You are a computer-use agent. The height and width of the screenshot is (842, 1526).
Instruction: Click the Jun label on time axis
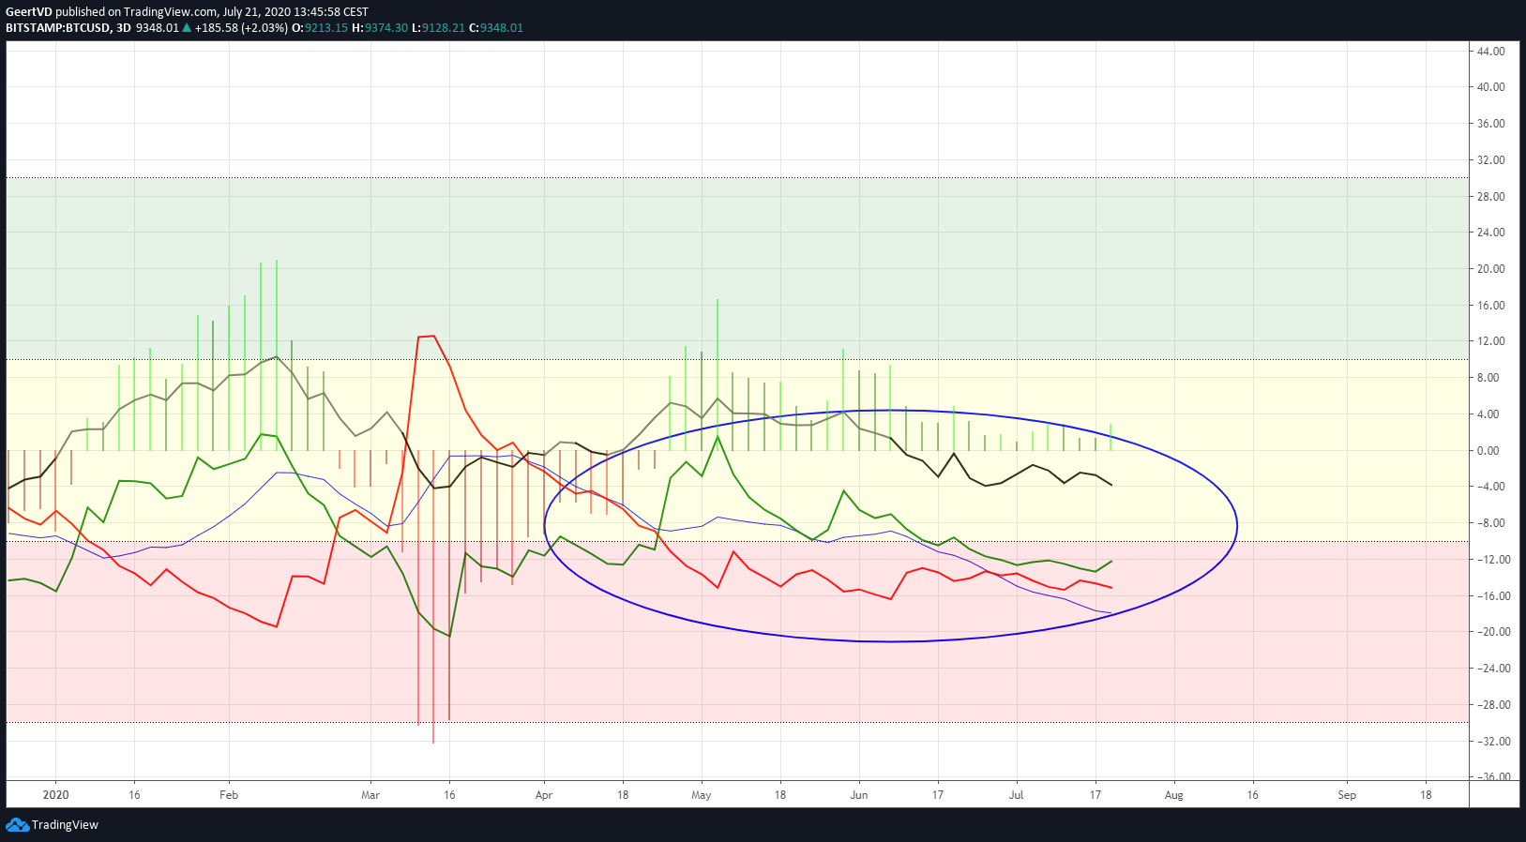859,795
